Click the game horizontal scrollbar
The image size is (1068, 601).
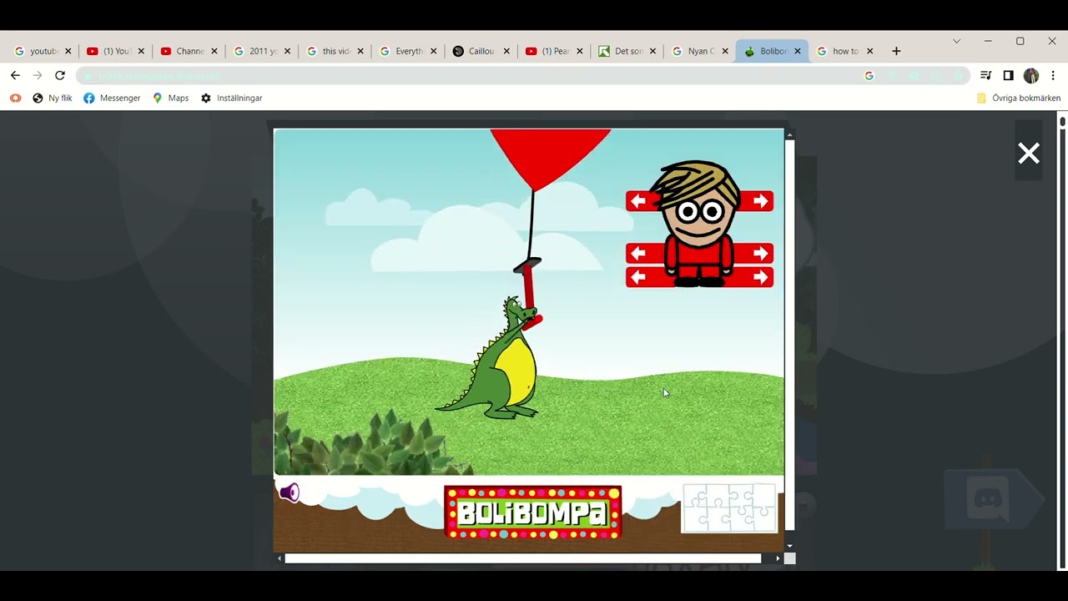pos(522,558)
